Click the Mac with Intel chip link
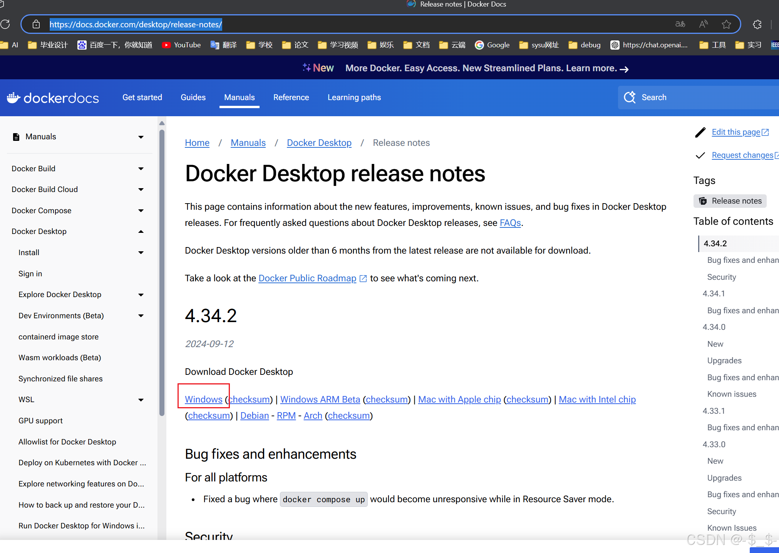The width and height of the screenshot is (779, 553). point(597,399)
